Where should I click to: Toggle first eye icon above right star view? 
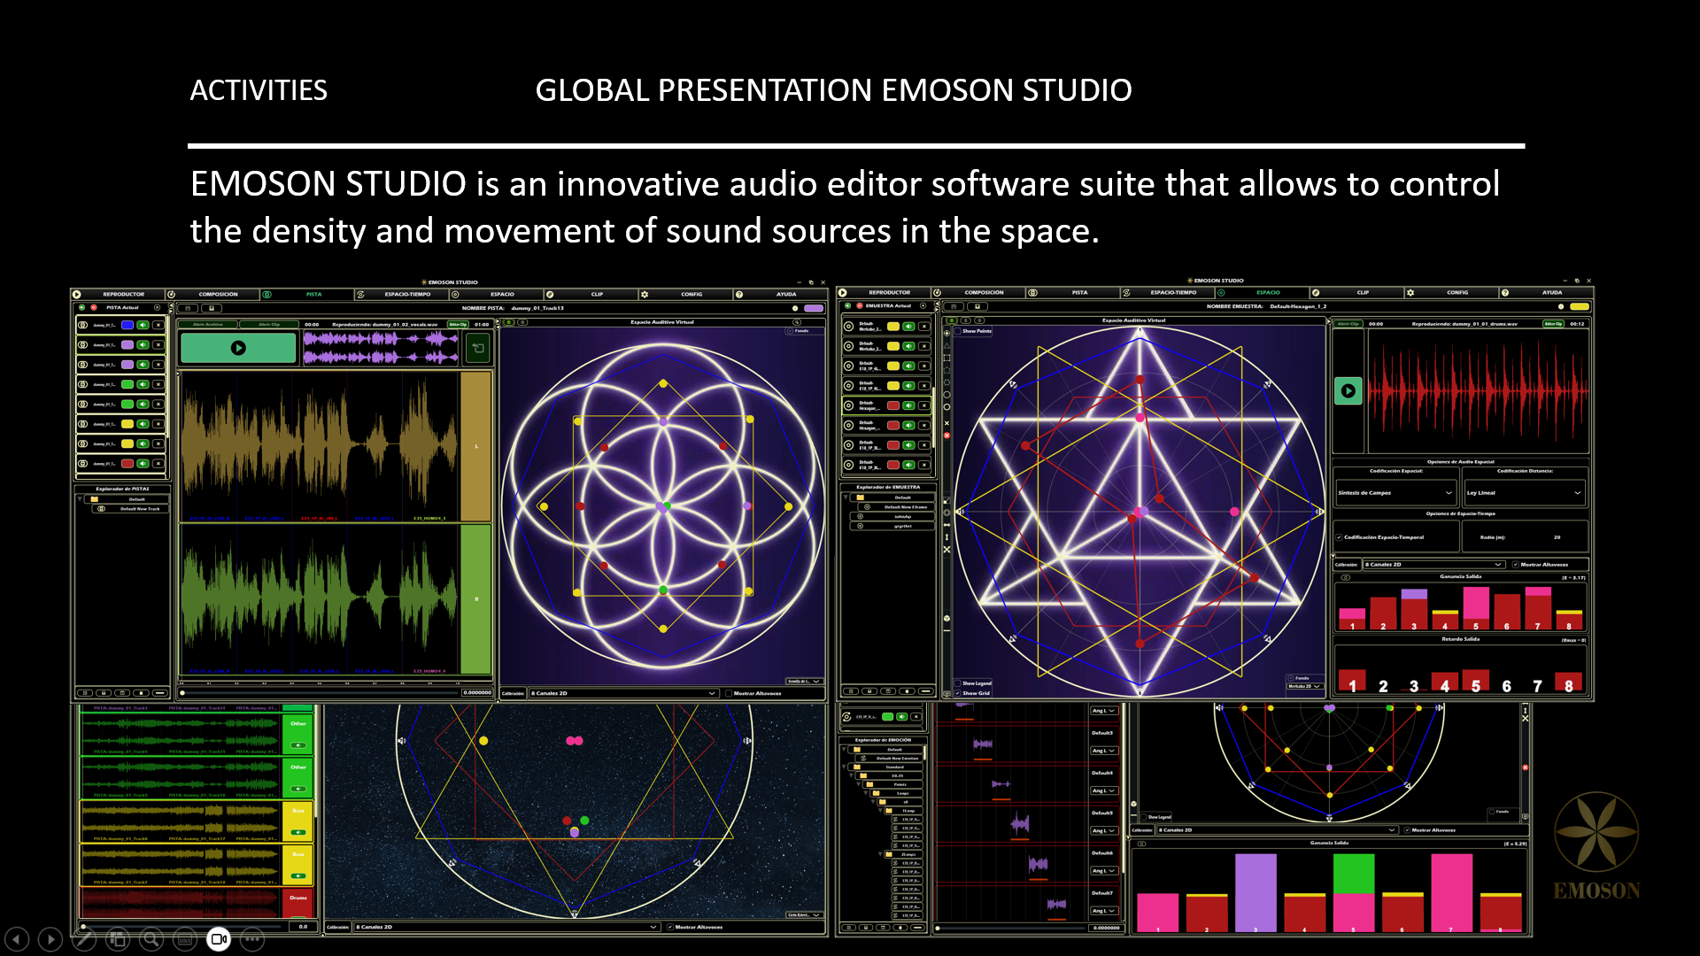pos(952,320)
